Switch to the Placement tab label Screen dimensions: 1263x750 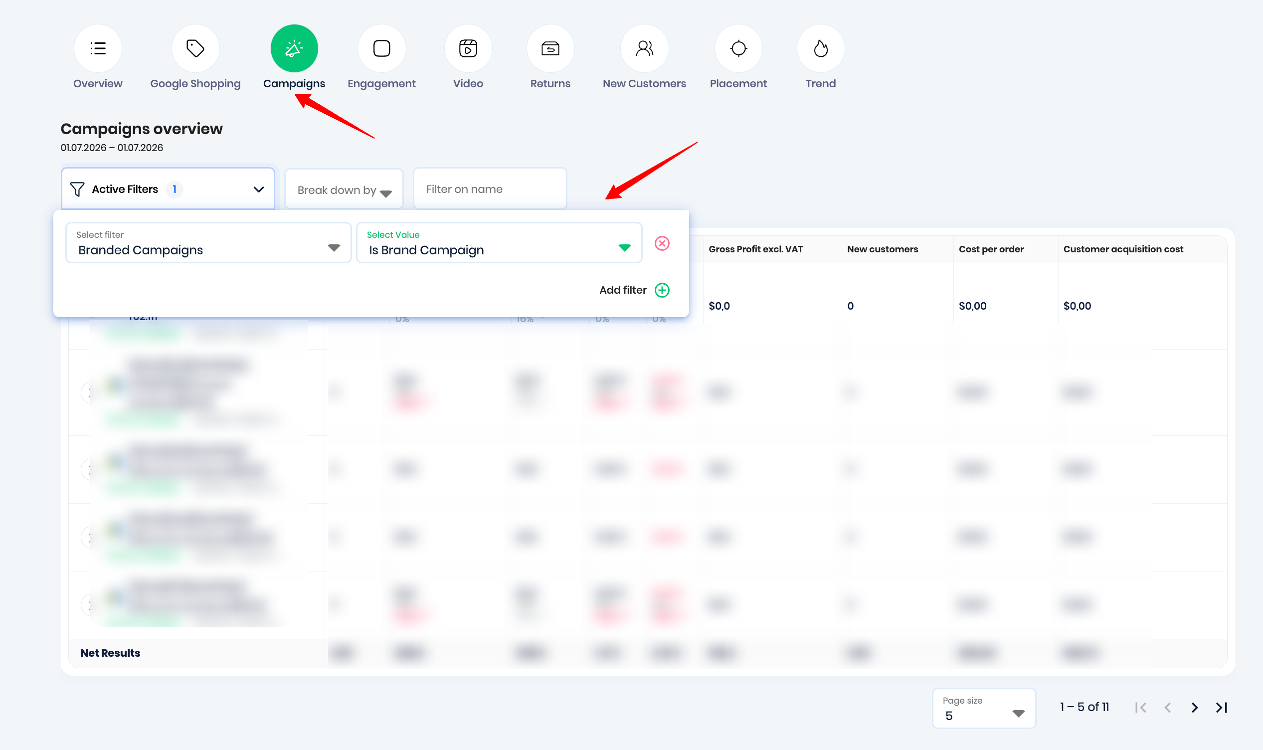[x=738, y=83]
